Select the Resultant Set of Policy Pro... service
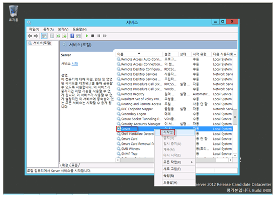The image size is (276, 197). point(174,99)
